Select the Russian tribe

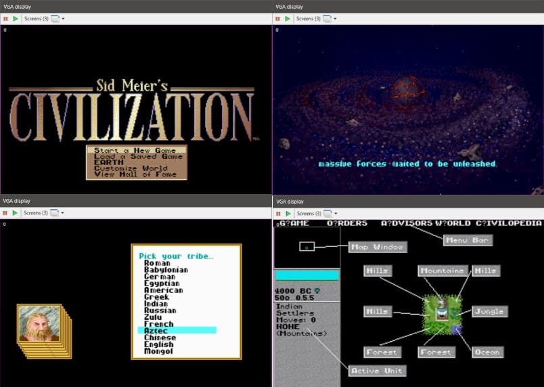click(160, 311)
